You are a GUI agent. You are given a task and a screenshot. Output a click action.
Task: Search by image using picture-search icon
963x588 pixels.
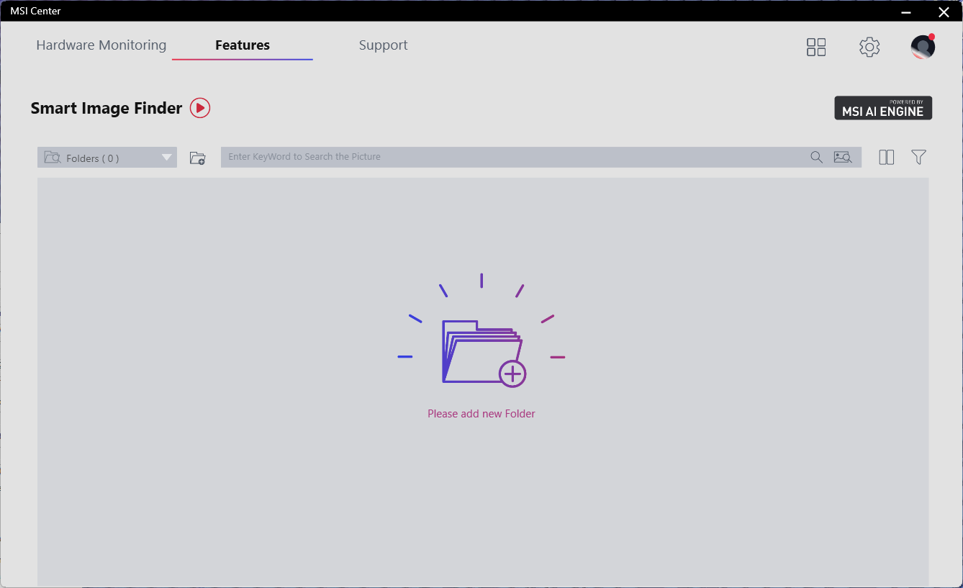pos(843,157)
